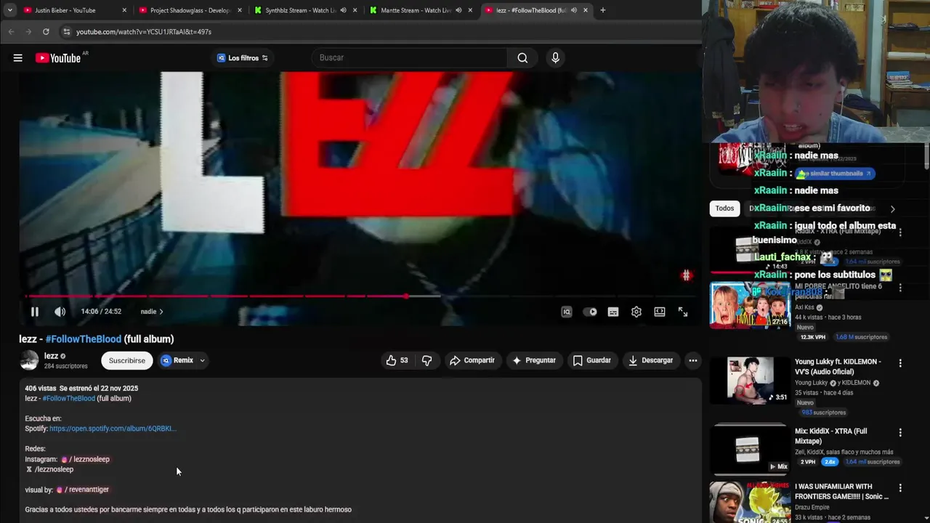Click the red hashtag watermark in video
The image size is (930, 523).
pyautogui.click(x=686, y=275)
